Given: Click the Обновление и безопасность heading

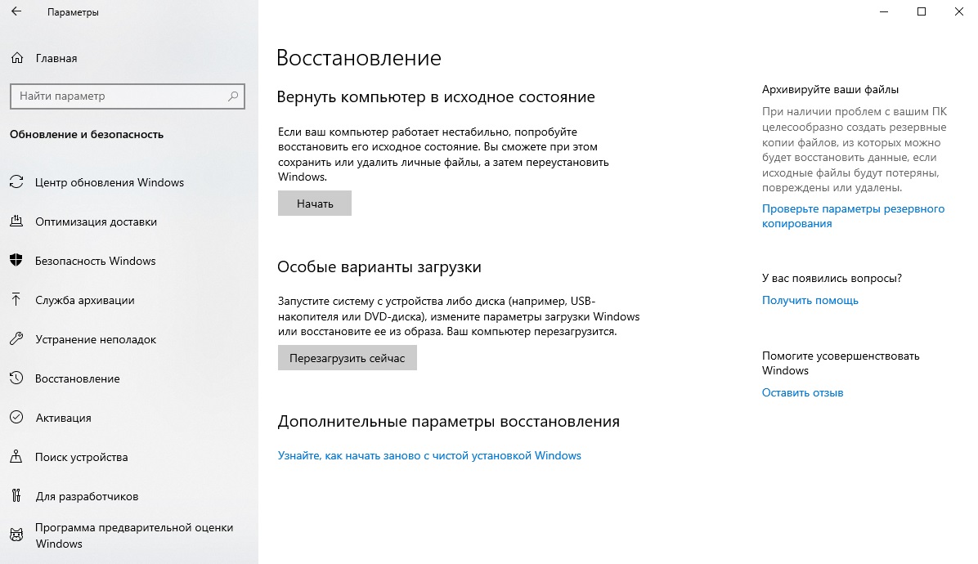Looking at the screenshot, I should coord(87,134).
